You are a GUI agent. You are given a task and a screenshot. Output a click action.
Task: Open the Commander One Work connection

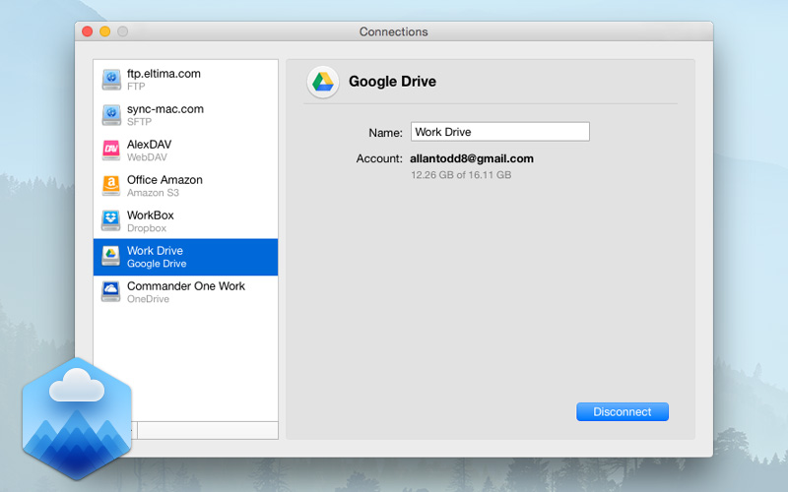coord(185,292)
